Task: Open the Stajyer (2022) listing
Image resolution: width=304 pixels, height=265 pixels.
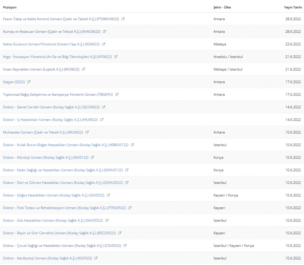Action: [x=14, y=82]
